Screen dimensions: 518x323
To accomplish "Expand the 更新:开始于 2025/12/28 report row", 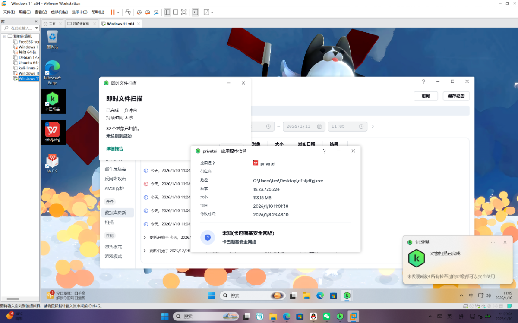I will (145, 251).
